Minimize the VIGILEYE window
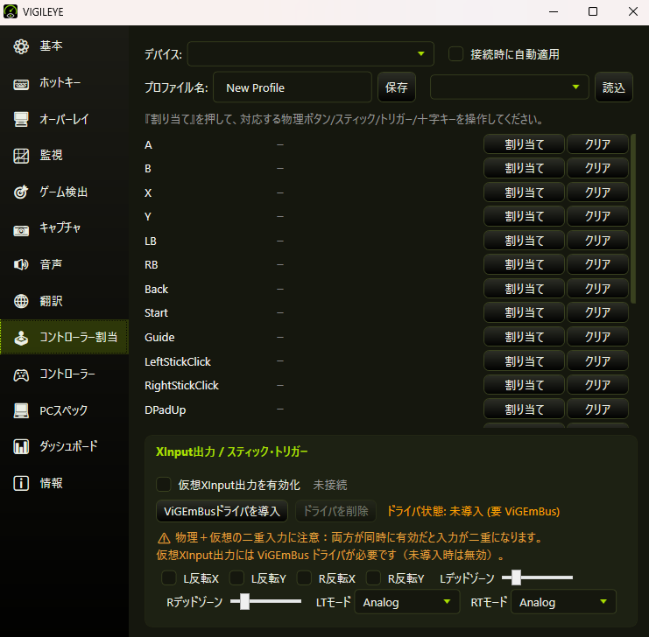Image resolution: width=649 pixels, height=637 pixels. click(x=554, y=11)
